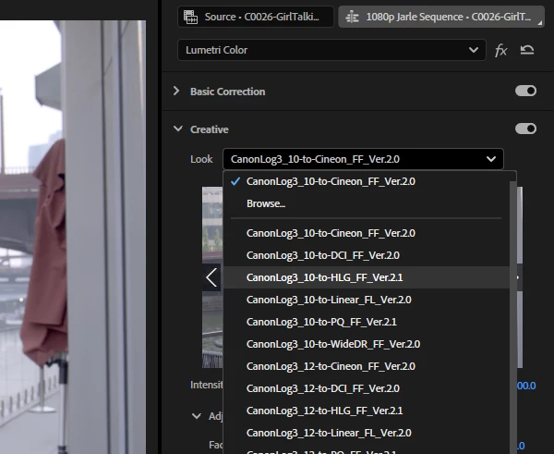Click the fx bypass icon

[x=500, y=50]
